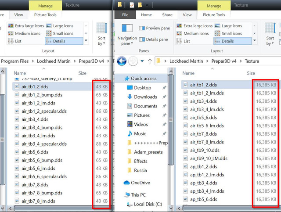Select Medium icons layout in left window
Screen dimensions: 281x212
(x=24, y=33)
